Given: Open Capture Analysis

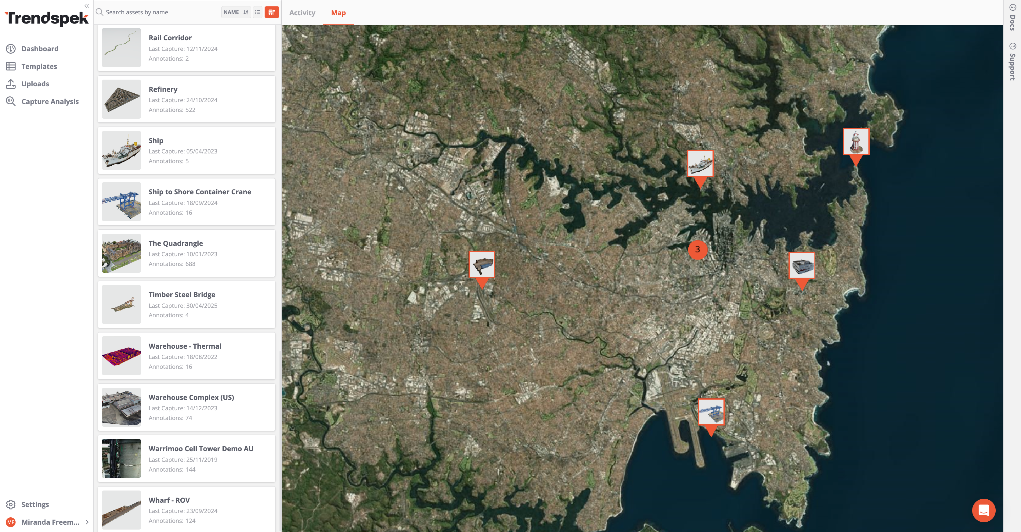Looking at the screenshot, I should coord(50,102).
